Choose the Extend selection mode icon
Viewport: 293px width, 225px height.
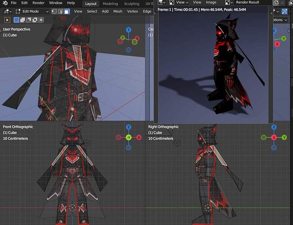point(23,20)
